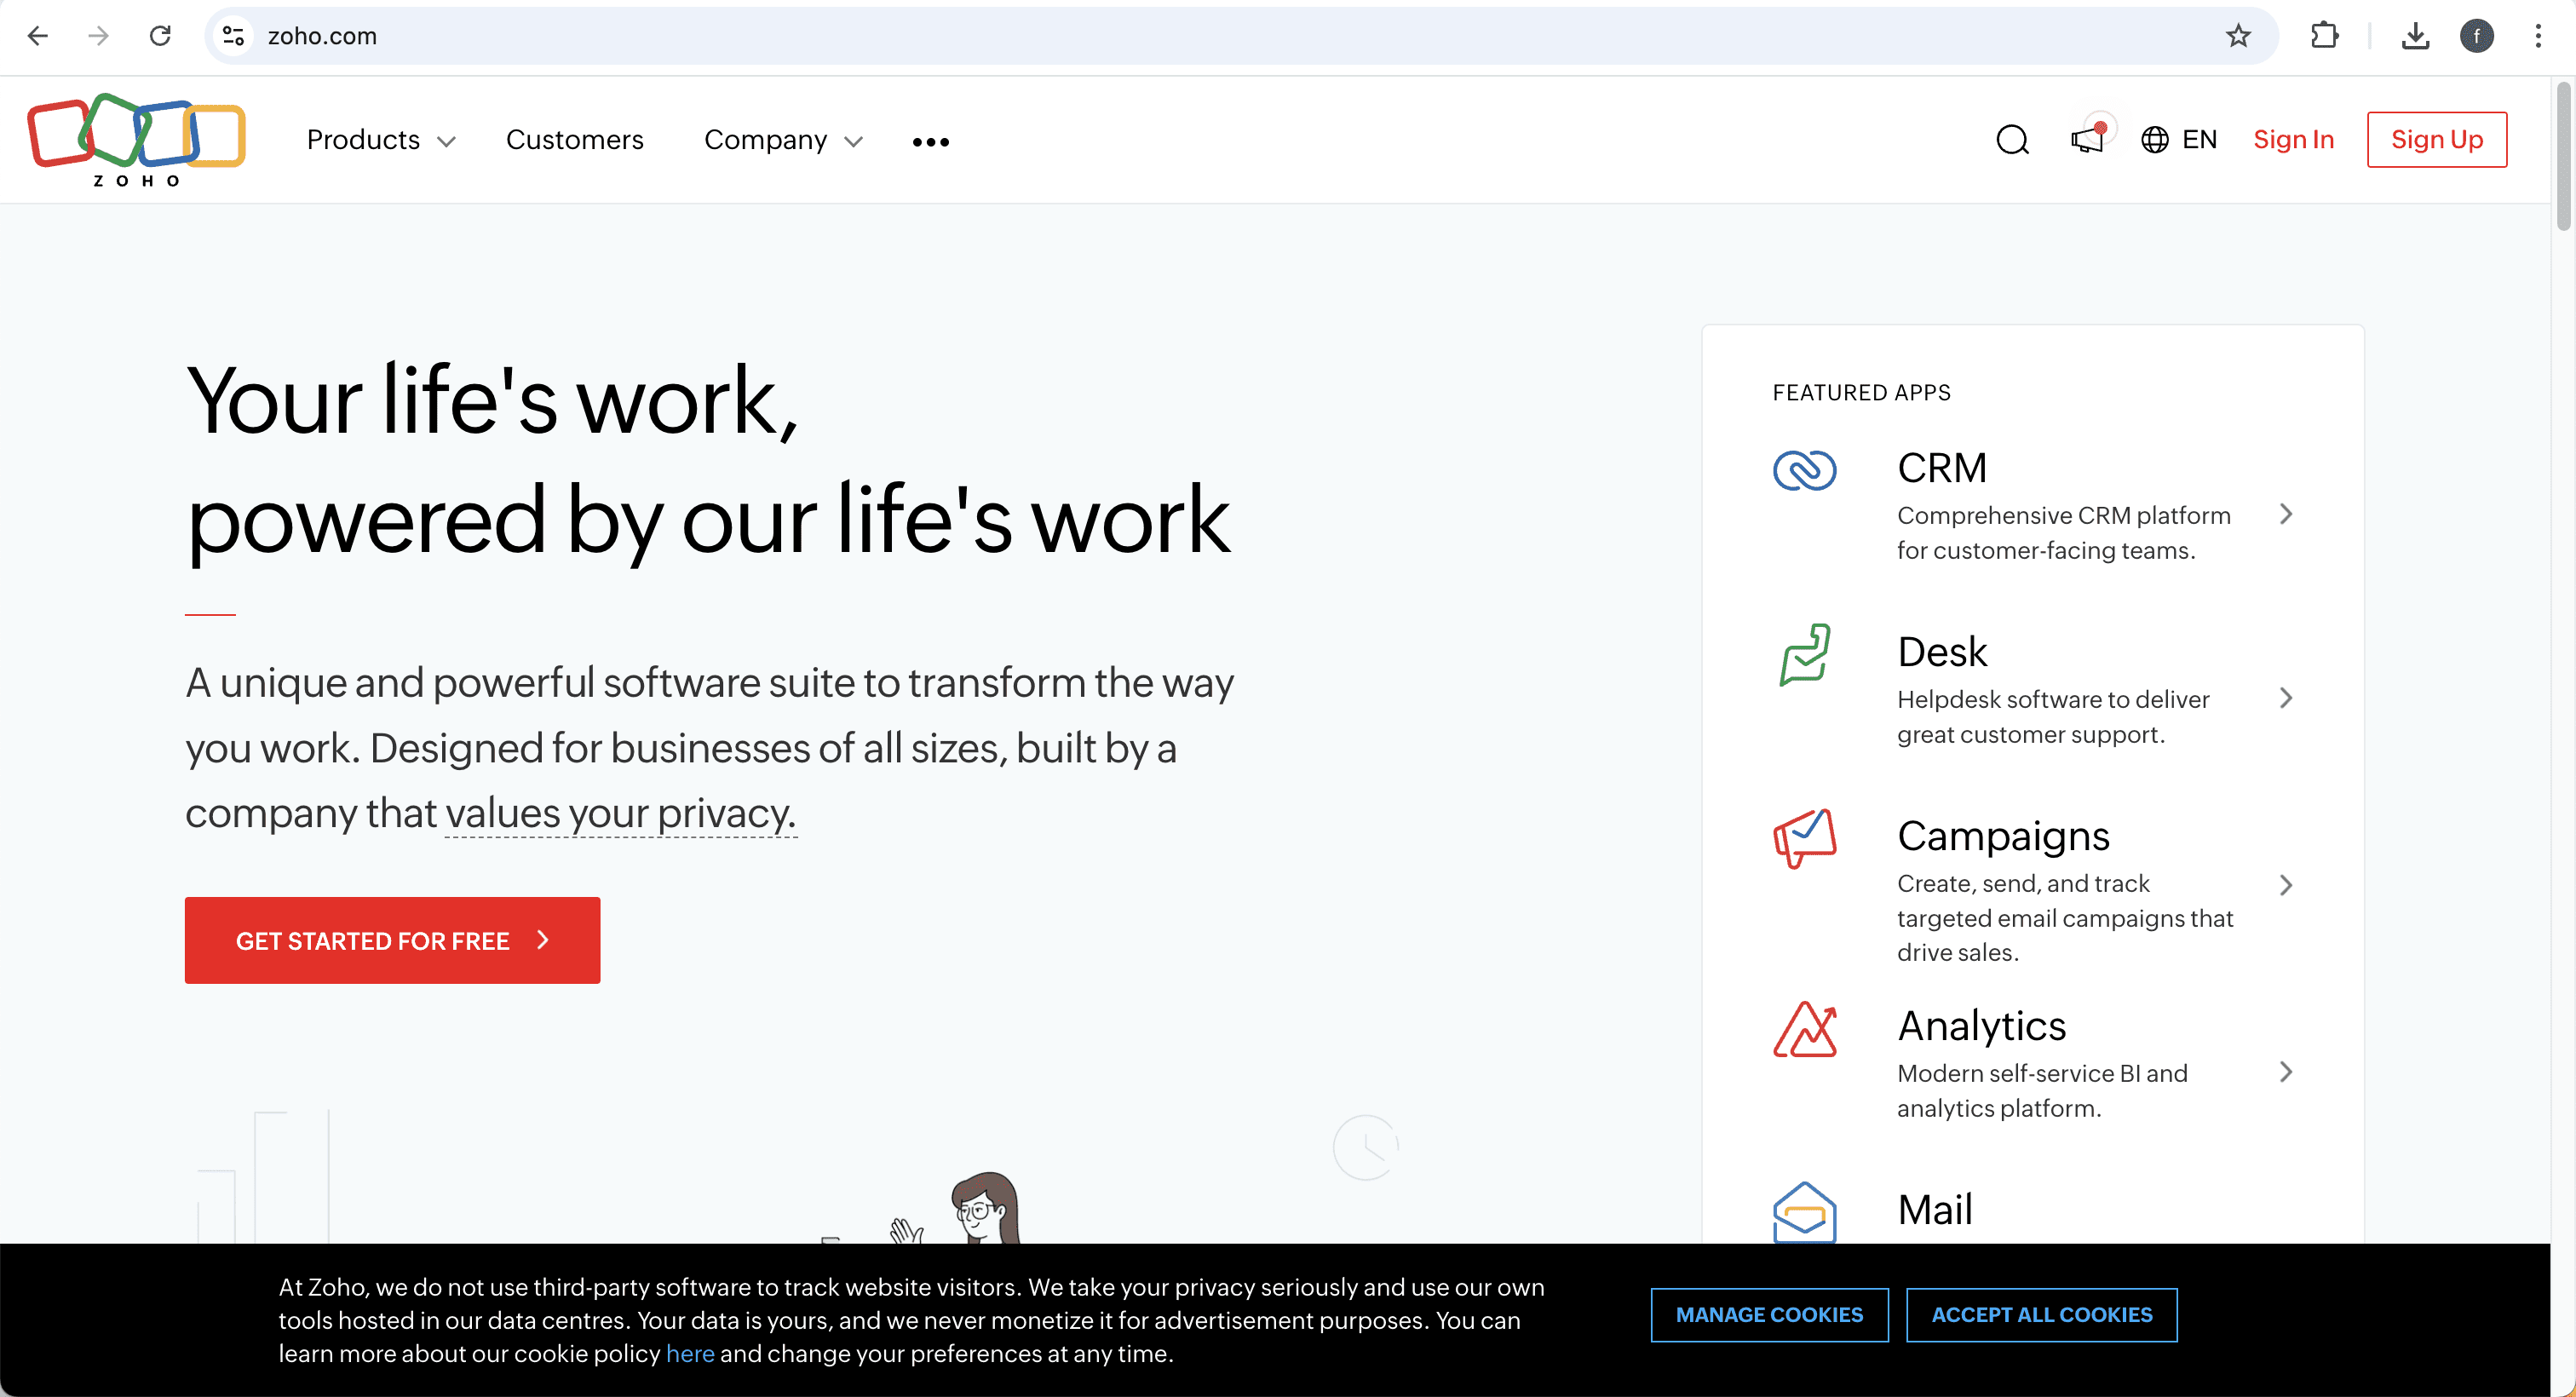Click the Desk app icon
The image size is (2576, 1397).
[x=1805, y=654]
